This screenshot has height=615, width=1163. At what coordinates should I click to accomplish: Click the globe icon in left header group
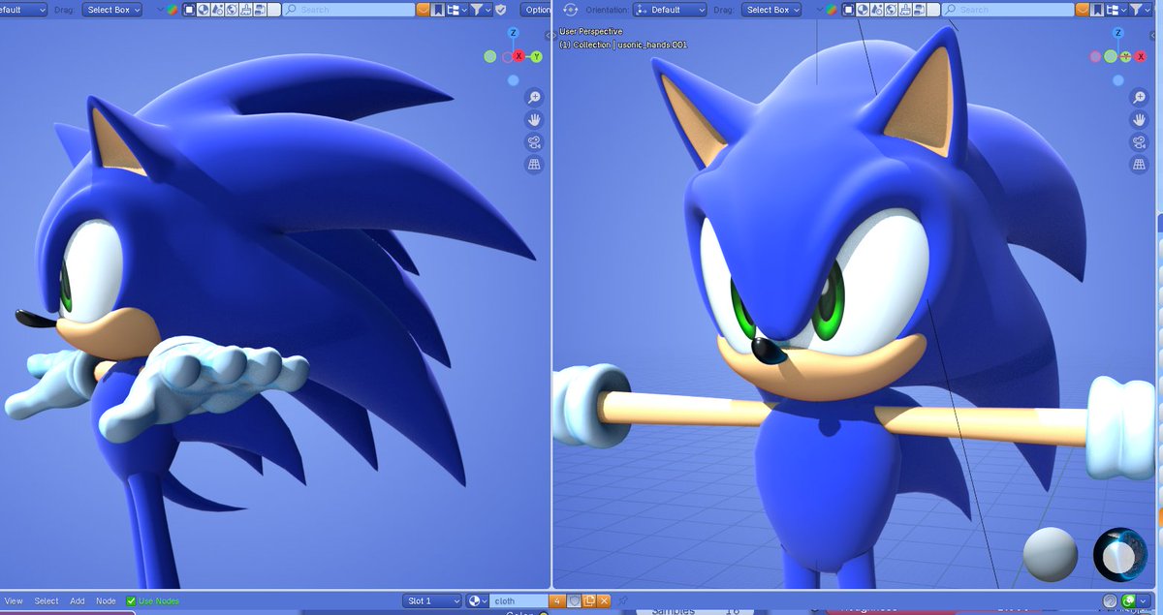tap(232, 10)
